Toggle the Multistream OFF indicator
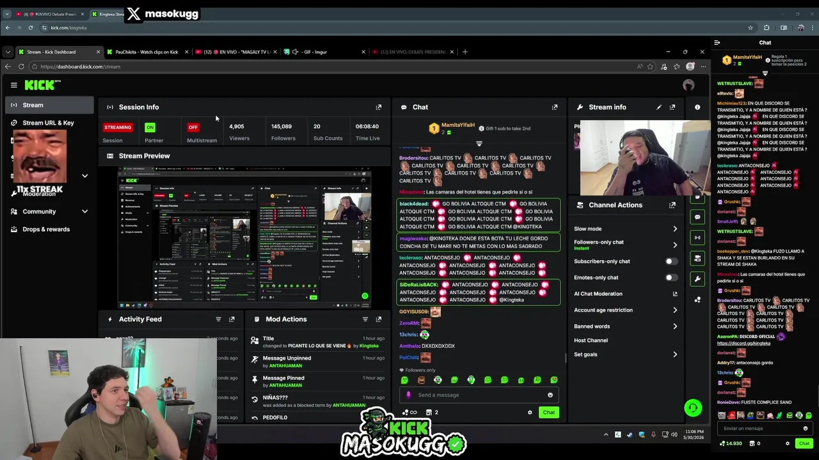This screenshot has width=819, height=460. pyautogui.click(x=193, y=127)
